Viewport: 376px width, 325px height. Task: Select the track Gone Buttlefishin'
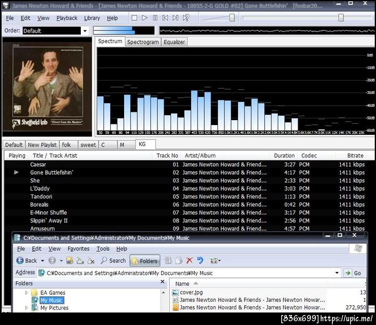click(189, 172)
